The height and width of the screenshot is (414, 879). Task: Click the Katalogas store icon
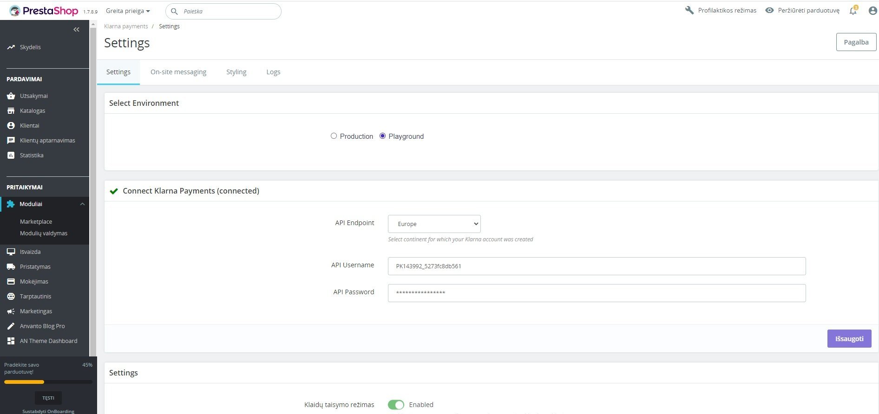(x=11, y=111)
